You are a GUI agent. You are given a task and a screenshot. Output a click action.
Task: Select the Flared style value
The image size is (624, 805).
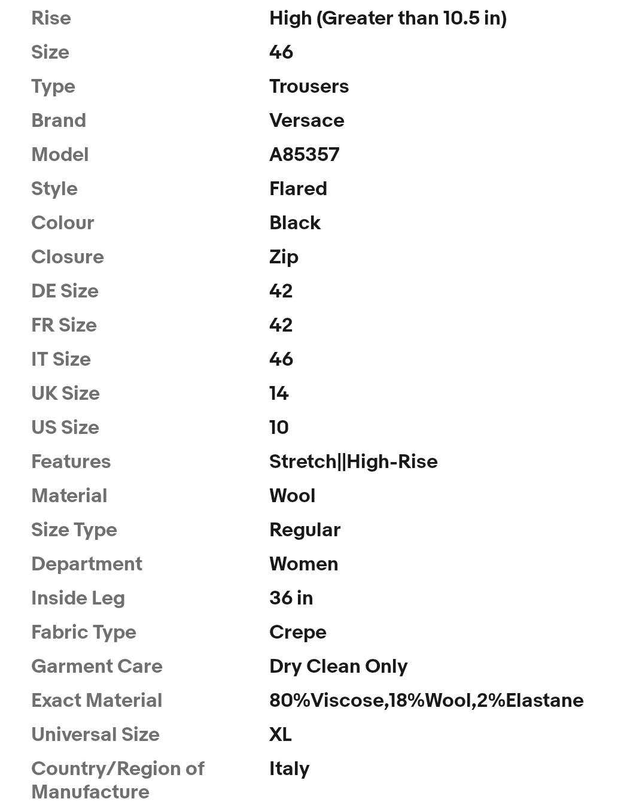298,189
